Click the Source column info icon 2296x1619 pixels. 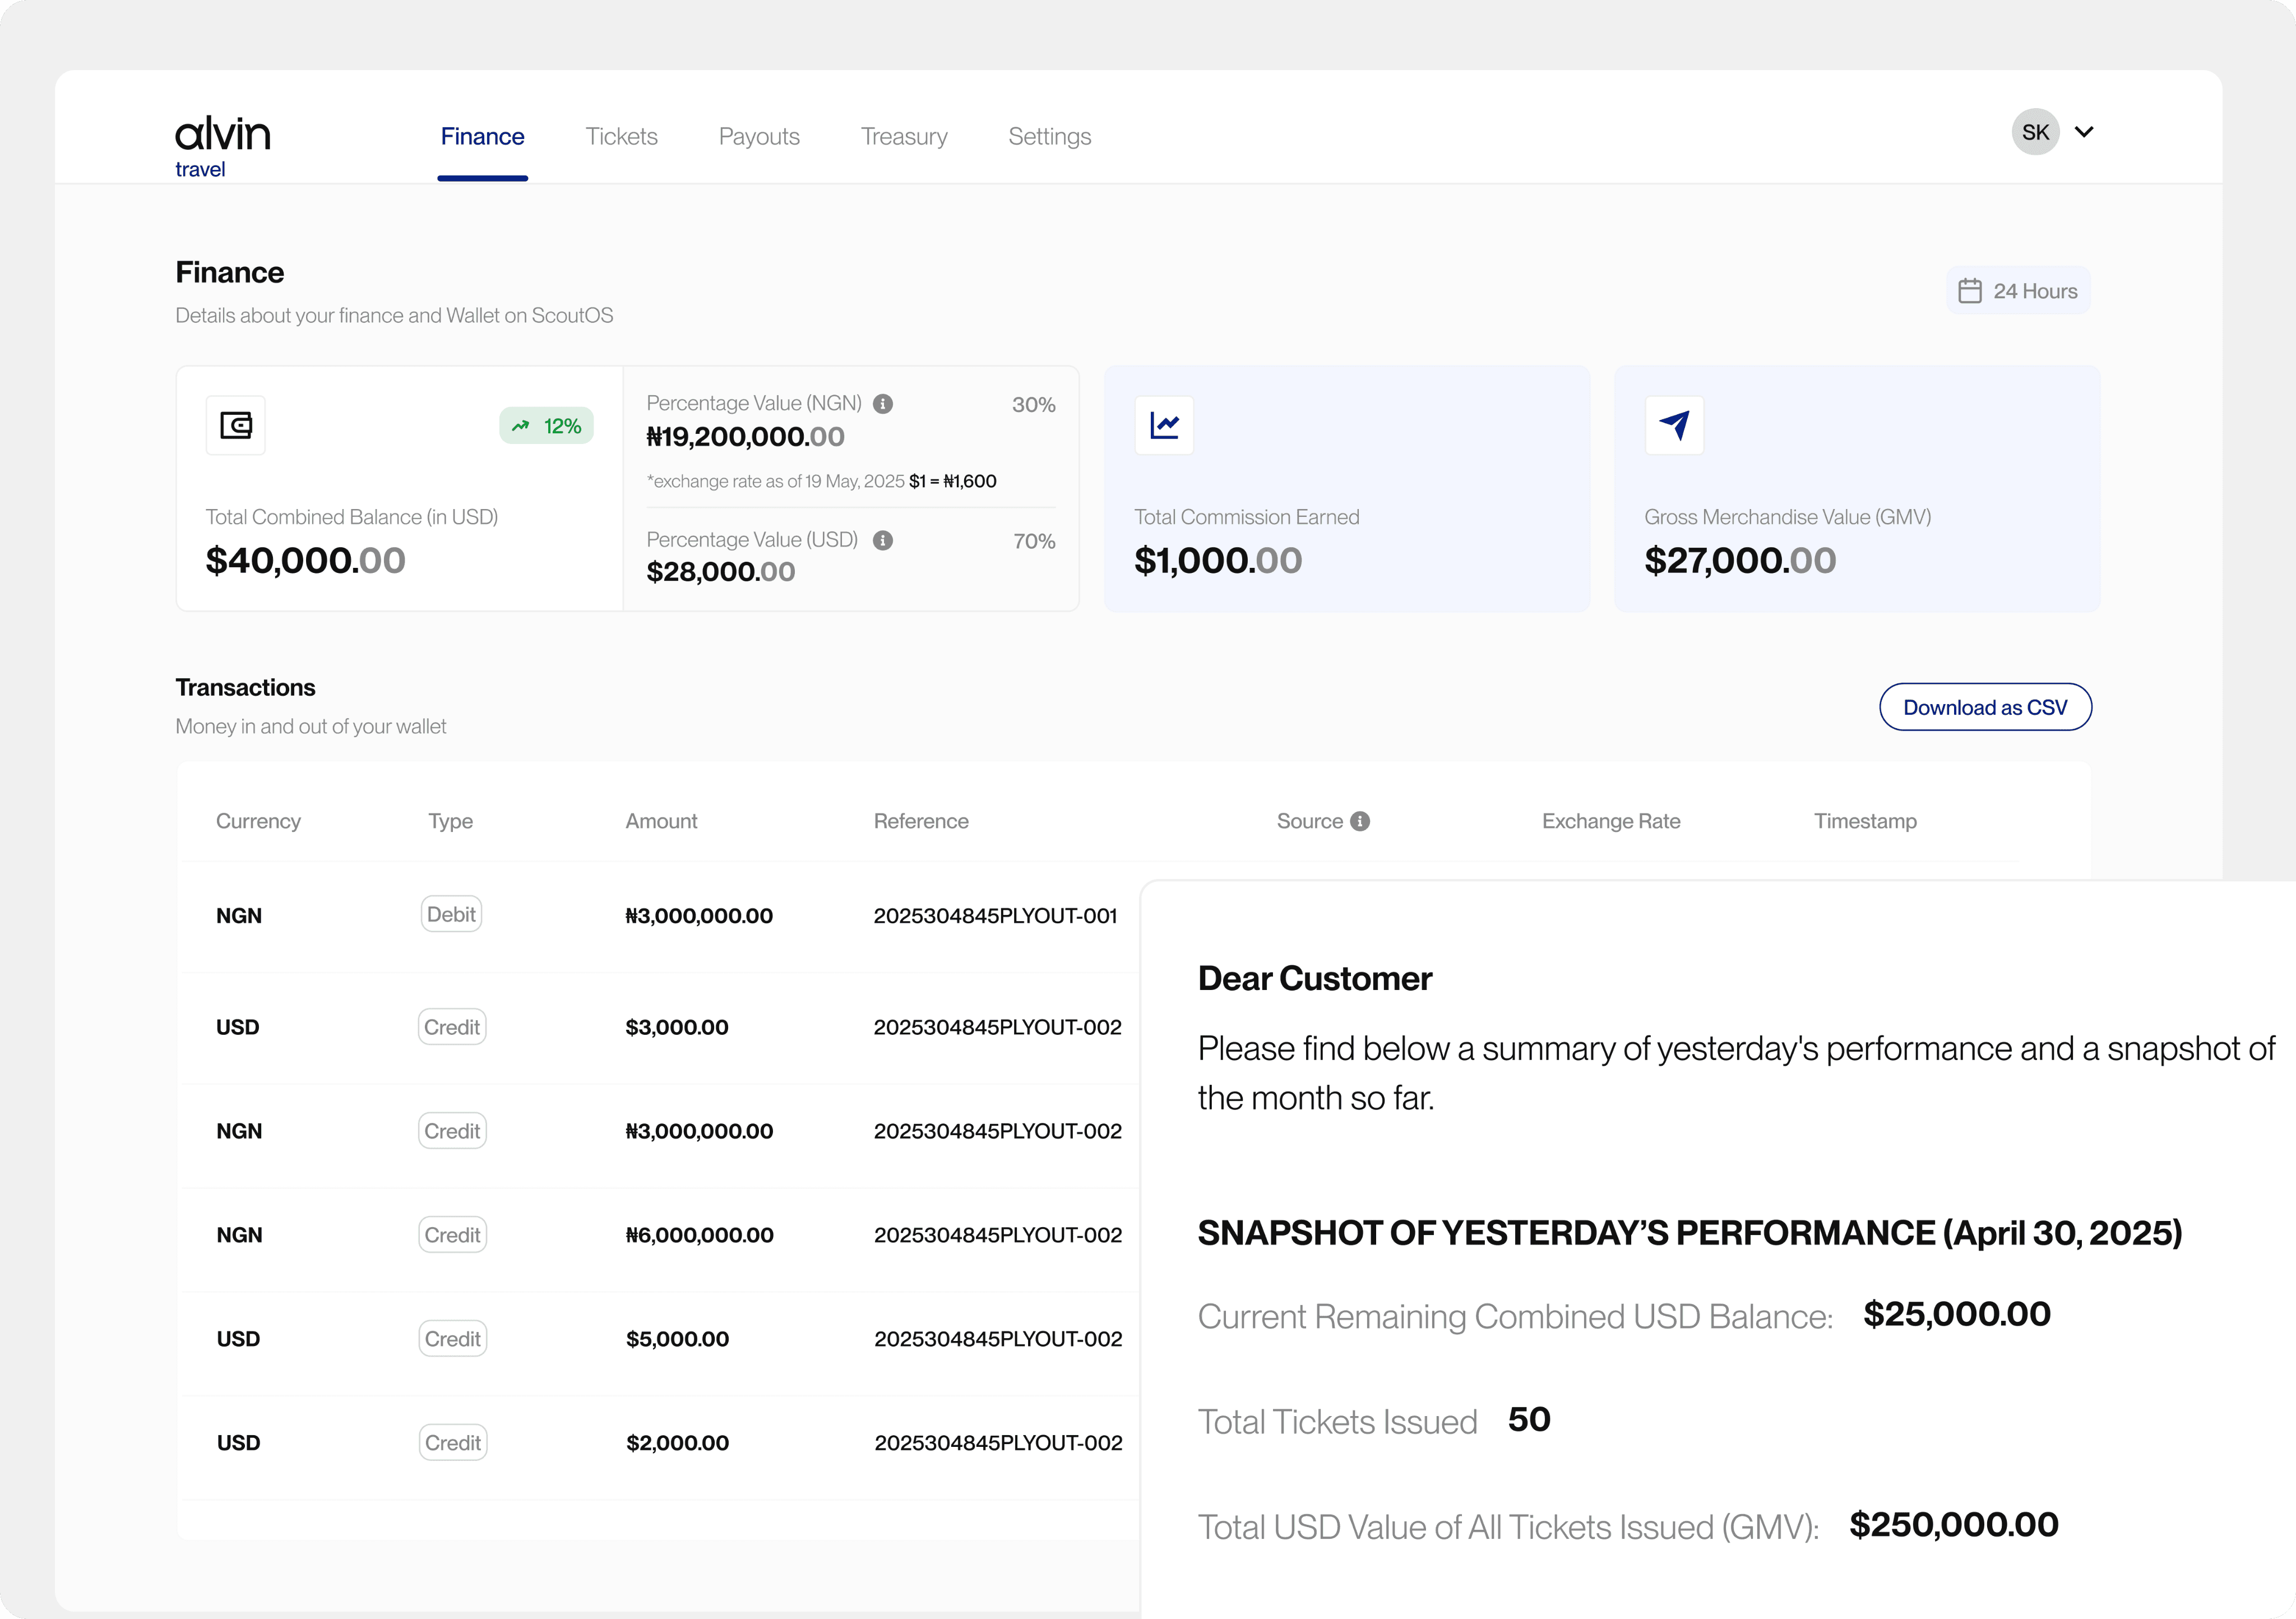click(1360, 821)
